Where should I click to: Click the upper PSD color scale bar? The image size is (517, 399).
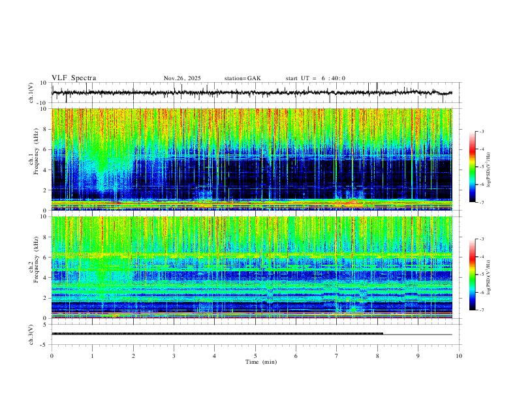pyautogui.click(x=473, y=167)
